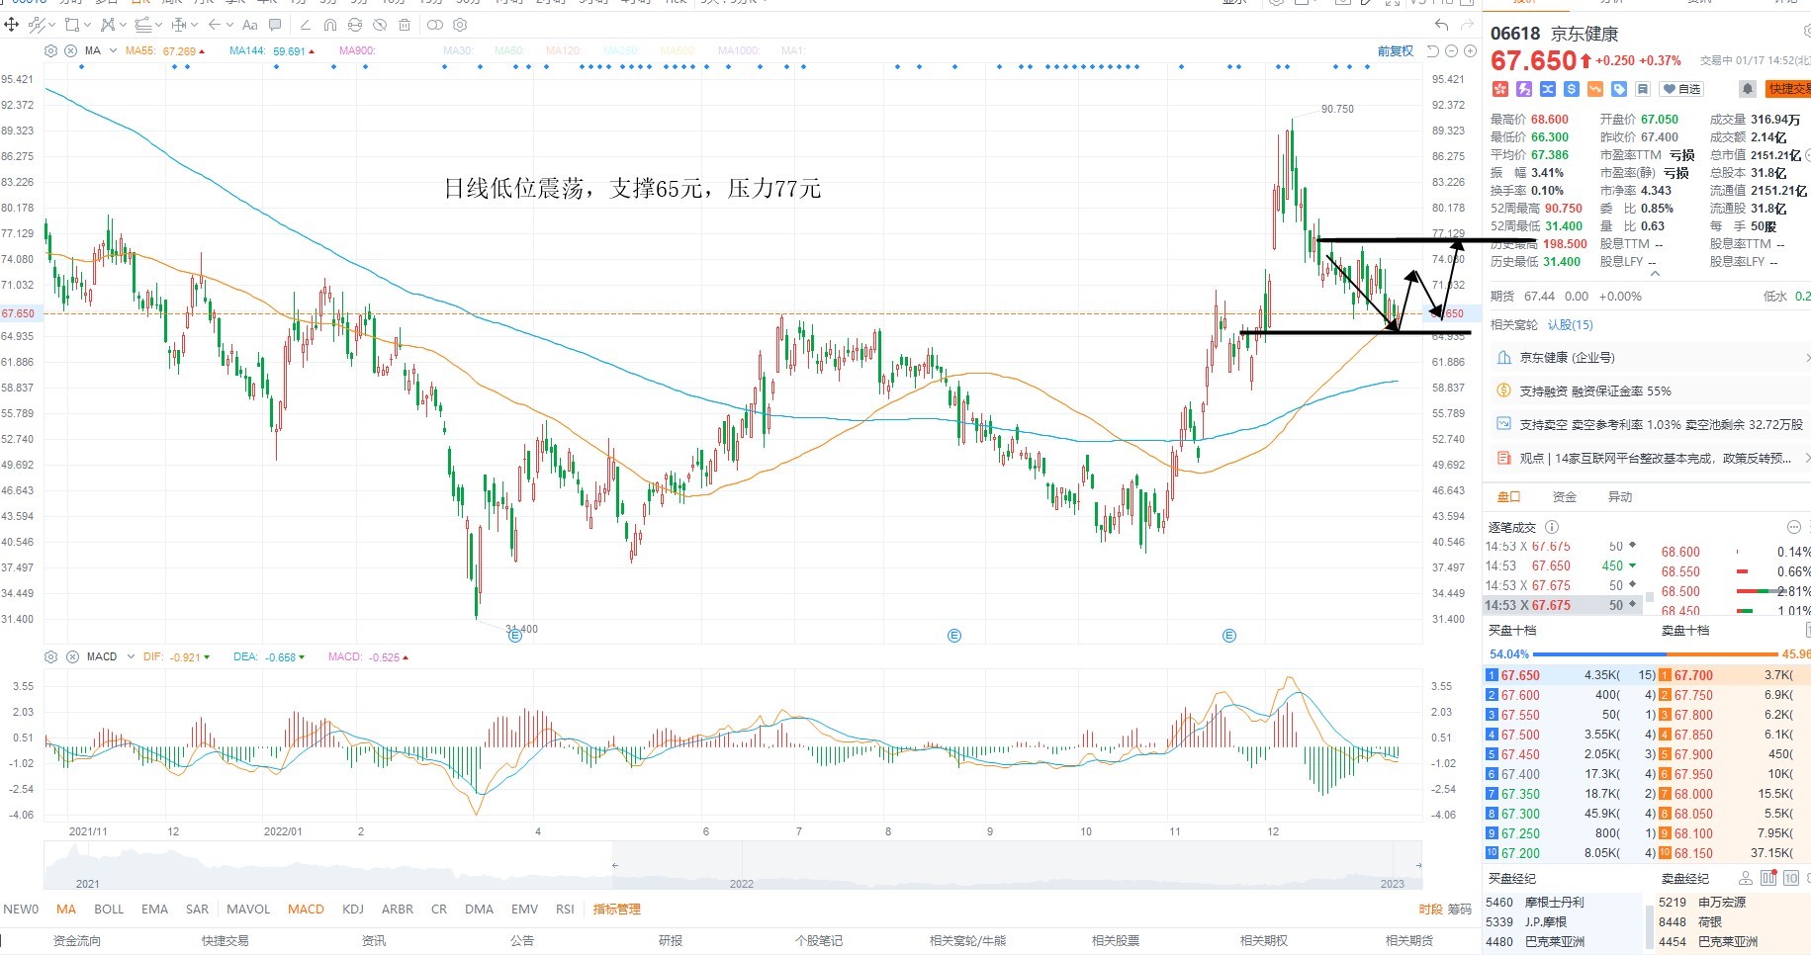Switch price adjustment mode 前复权
The image size is (1811, 955).
[1395, 50]
